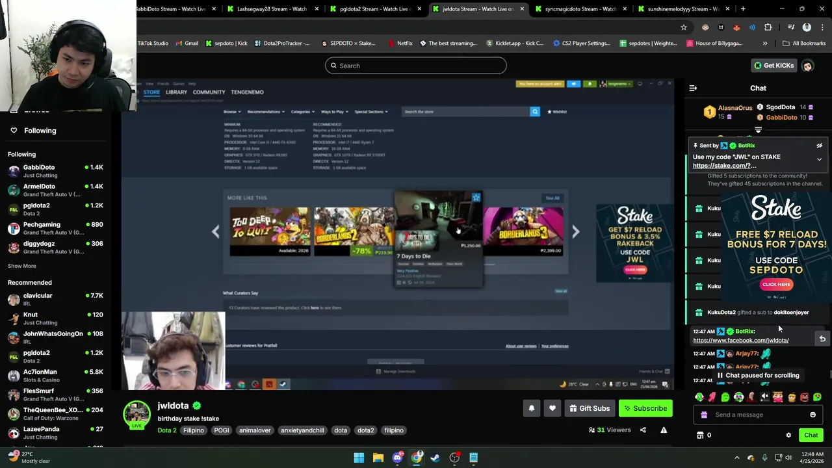832x468 pixels.
Task: Select the Filipino tag
Action: (194, 430)
